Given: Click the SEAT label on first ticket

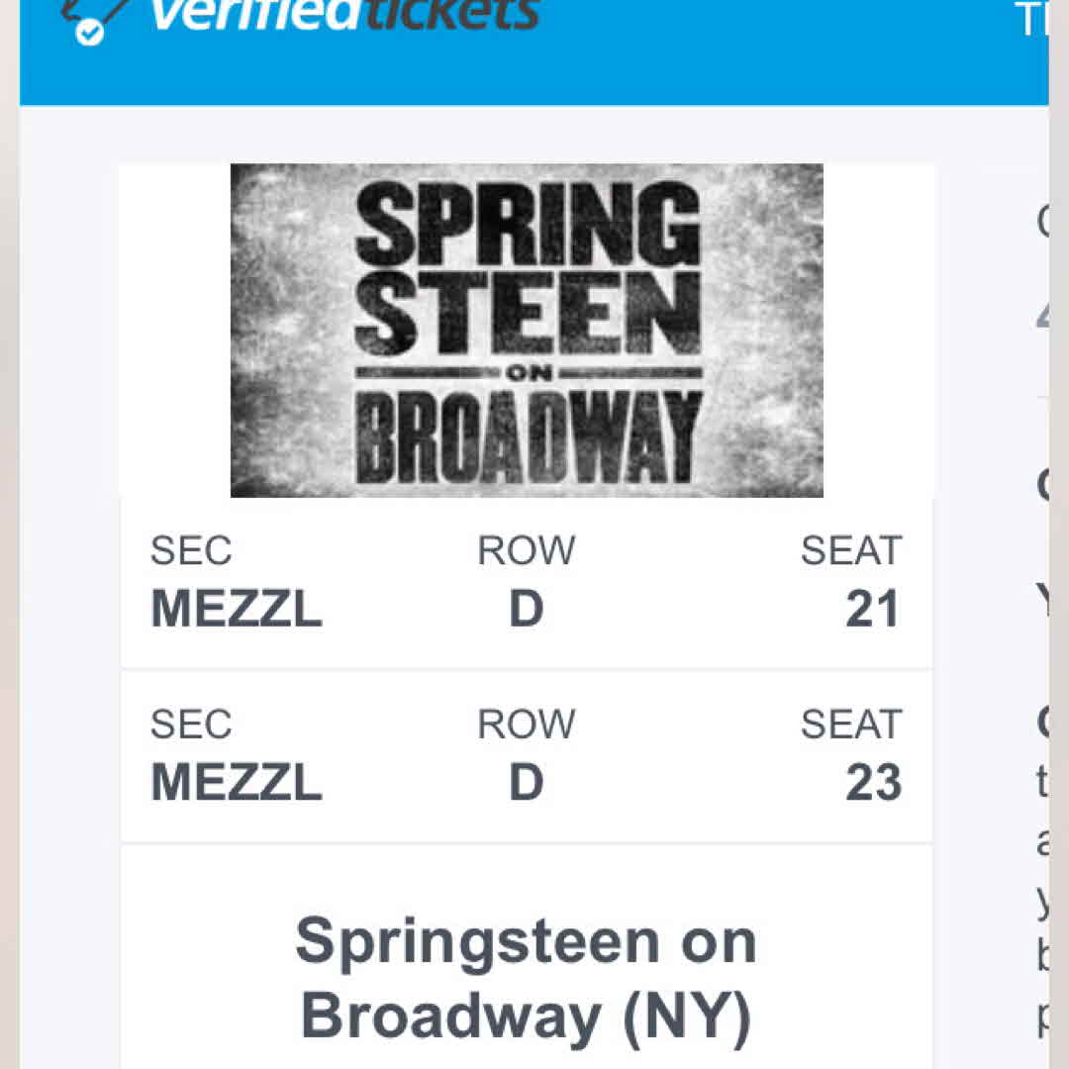Looking at the screenshot, I should [850, 551].
